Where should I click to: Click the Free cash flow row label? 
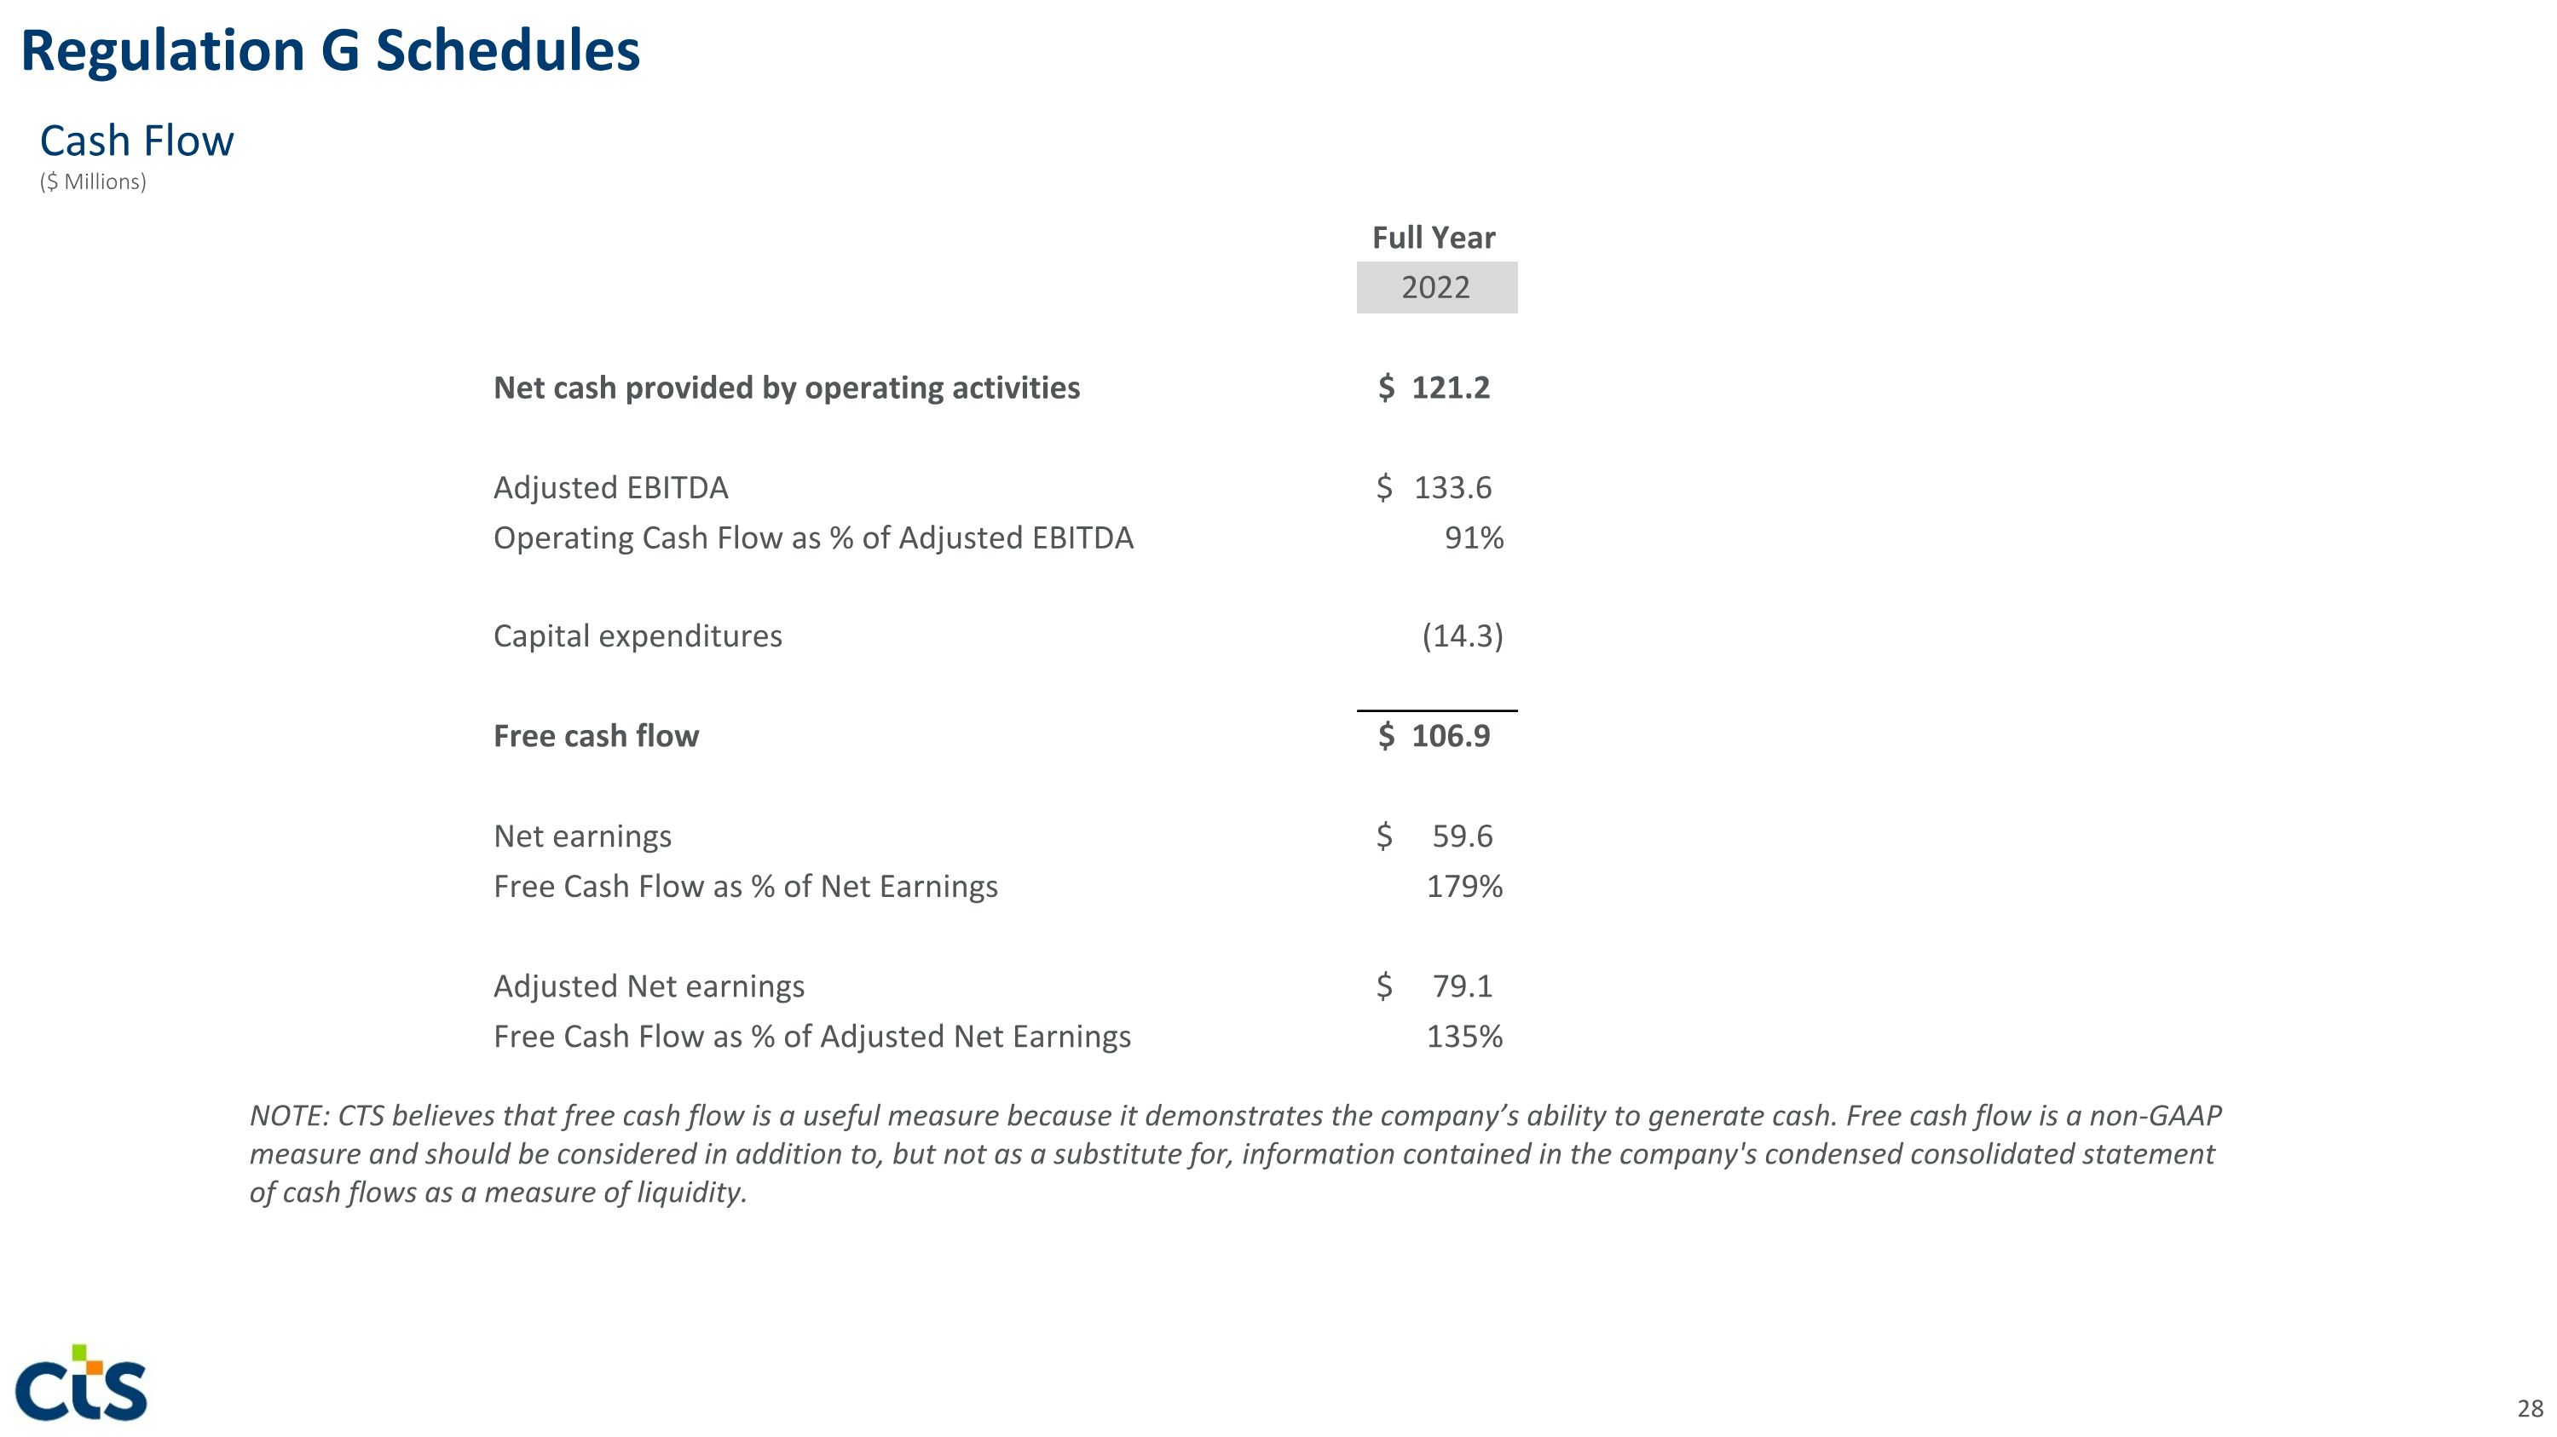[596, 736]
